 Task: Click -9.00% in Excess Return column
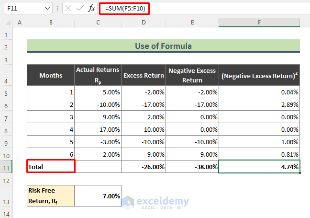click(x=144, y=154)
